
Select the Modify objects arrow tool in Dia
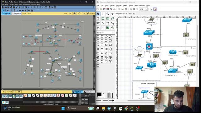pyautogui.click(x=98, y=14)
